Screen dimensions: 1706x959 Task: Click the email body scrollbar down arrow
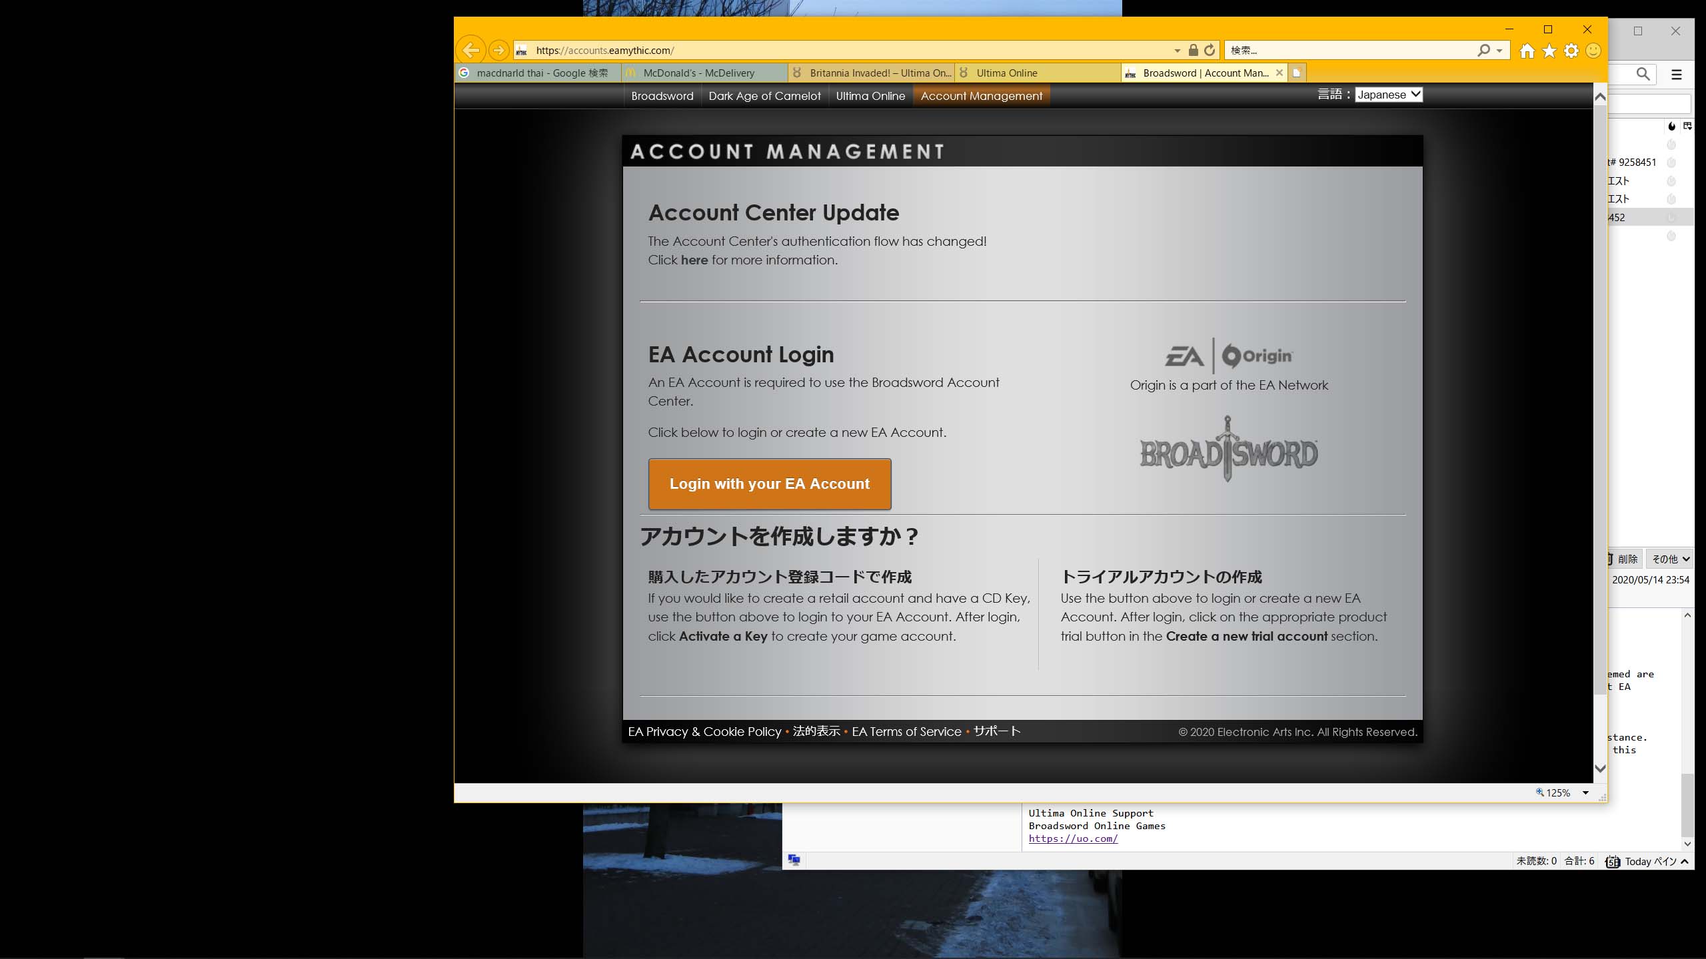[1687, 844]
